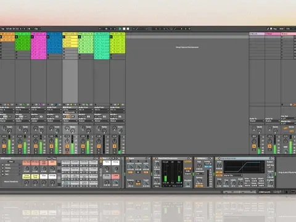Viewport: 296px width, 222px height.
Task: Open Audio To dropdown of the blue track
Action: (54, 121)
